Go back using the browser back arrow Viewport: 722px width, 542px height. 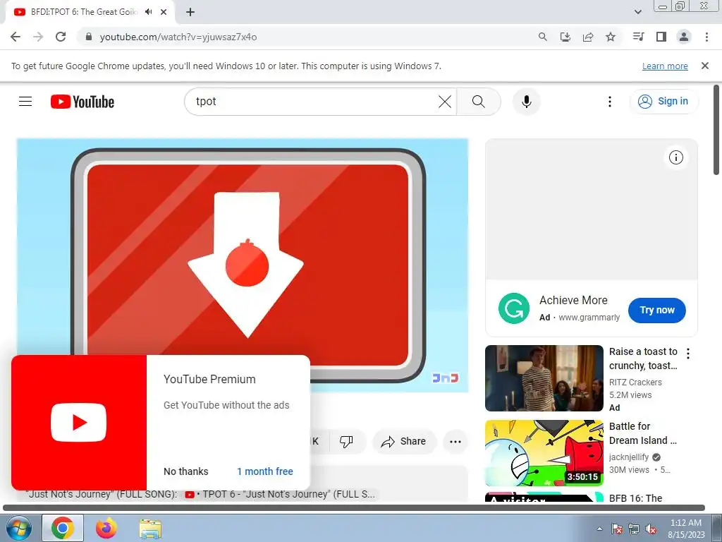tap(16, 37)
